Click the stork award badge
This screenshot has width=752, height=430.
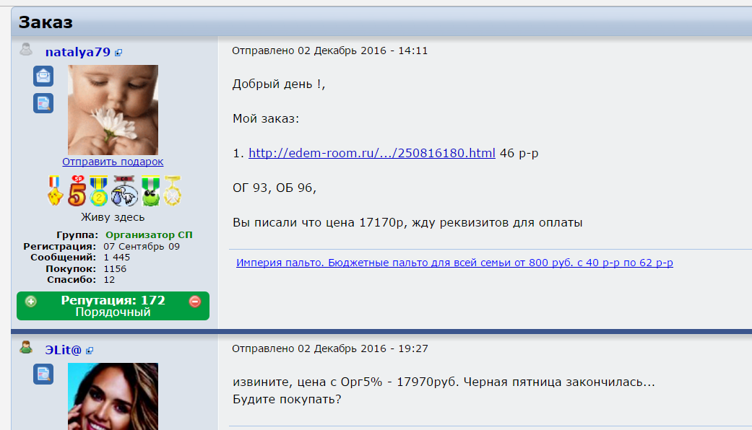click(x=124, y=190)
